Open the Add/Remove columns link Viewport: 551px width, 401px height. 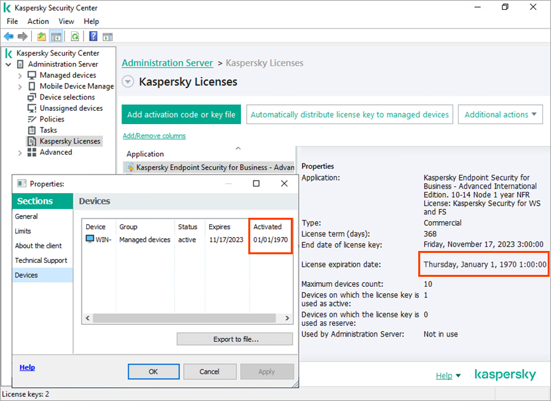[153, 135]
